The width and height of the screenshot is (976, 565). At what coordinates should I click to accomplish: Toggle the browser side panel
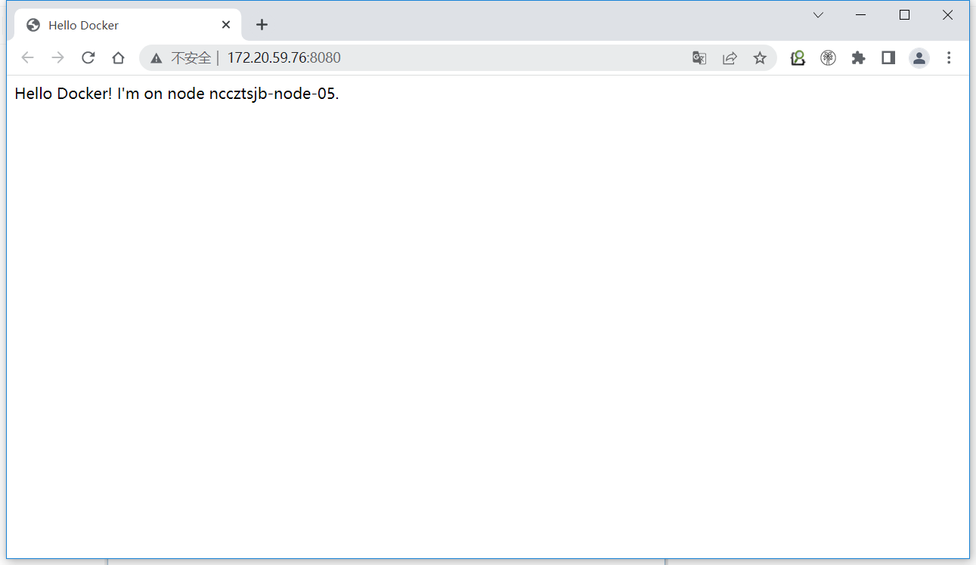[888, 58]
